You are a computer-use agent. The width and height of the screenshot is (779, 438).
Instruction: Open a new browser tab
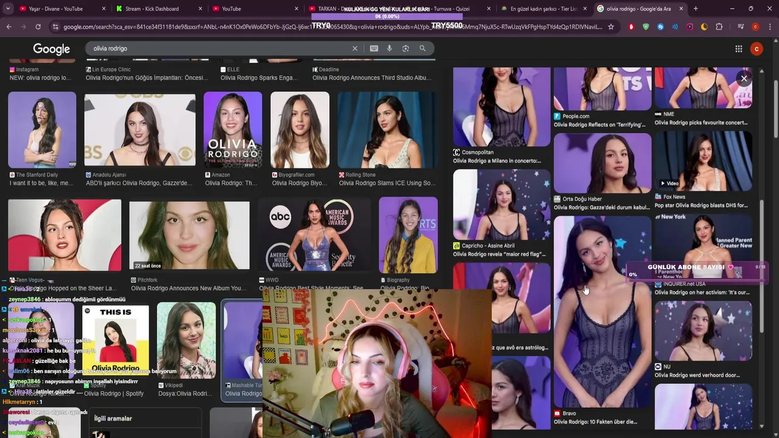[696, 9]
